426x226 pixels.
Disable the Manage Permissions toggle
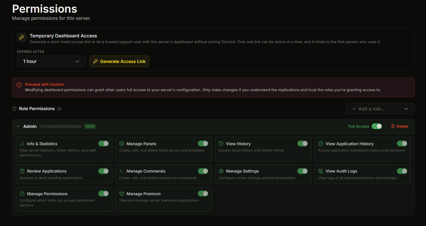tap(104, 194)
